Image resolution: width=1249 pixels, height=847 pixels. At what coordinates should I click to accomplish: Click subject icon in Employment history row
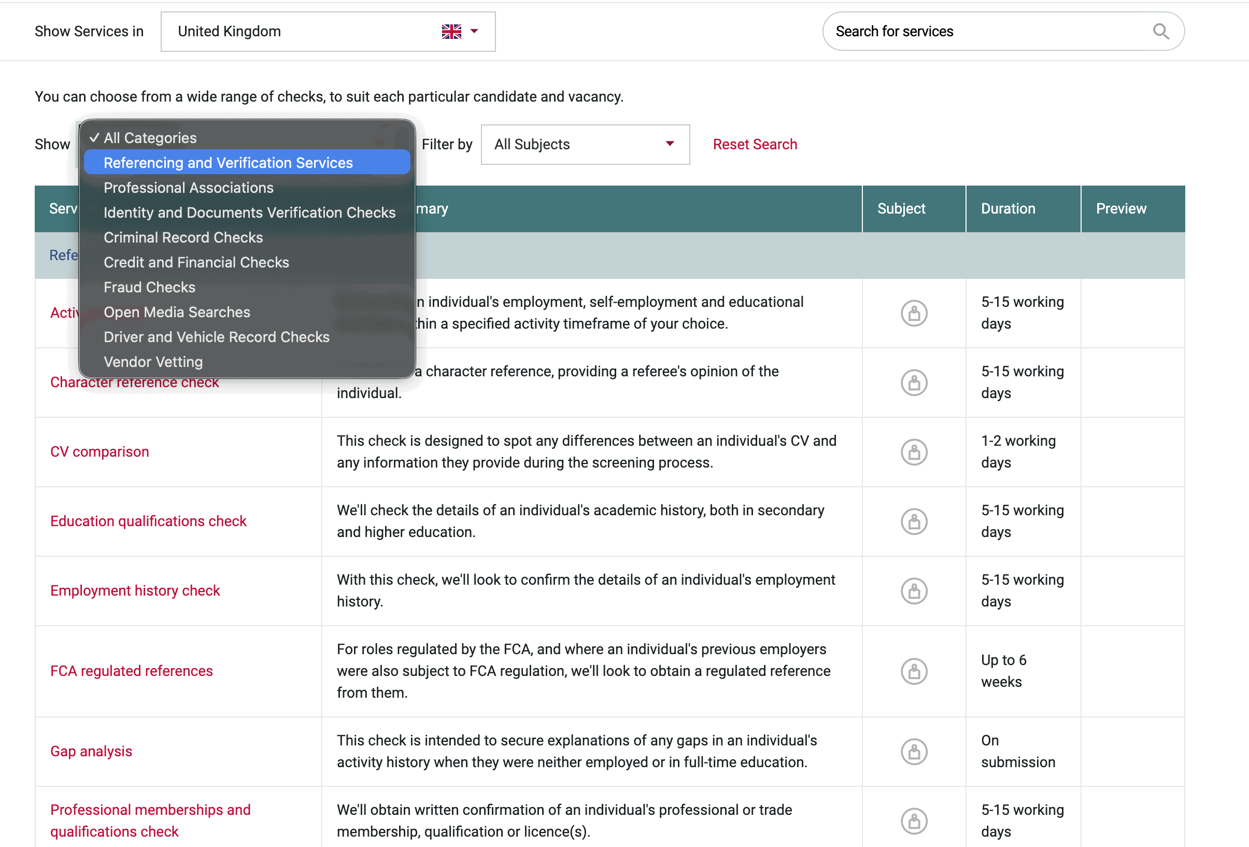point(914,590)
